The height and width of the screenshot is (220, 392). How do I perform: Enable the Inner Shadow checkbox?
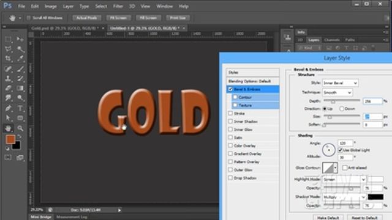pyautogui.click(x=230, y=121)
